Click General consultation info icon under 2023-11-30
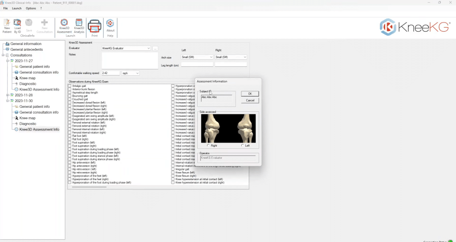Screen dimensions: 456x242 click(16, 112)
